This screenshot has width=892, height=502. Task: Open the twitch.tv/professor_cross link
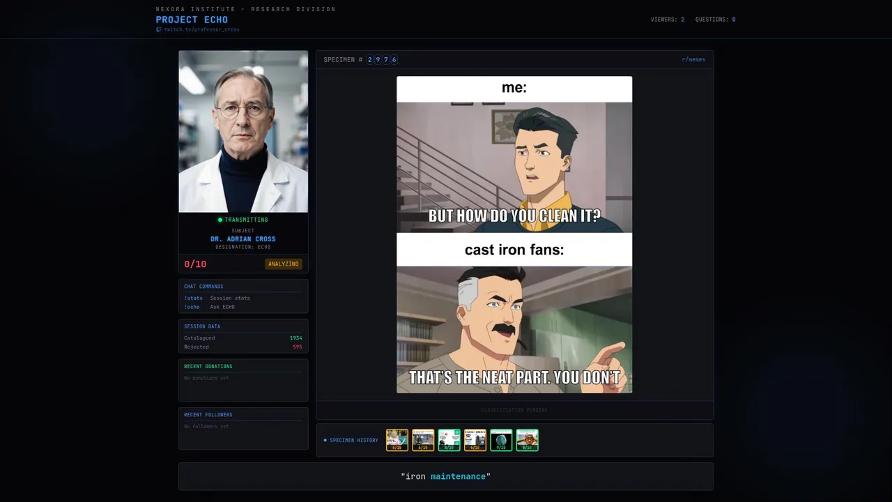pyautogui.click(x=201, y=29)
